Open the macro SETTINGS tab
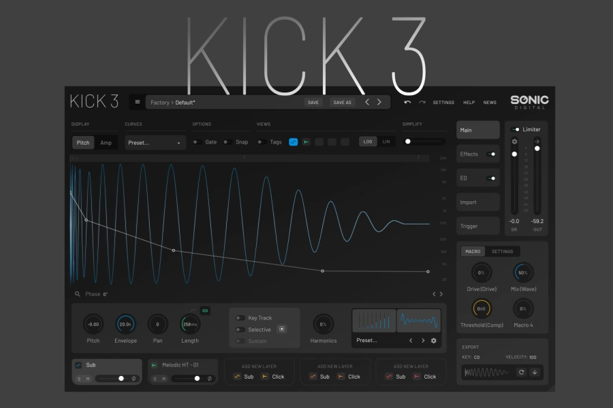This screenshot has height=408, width=613. 503,252
